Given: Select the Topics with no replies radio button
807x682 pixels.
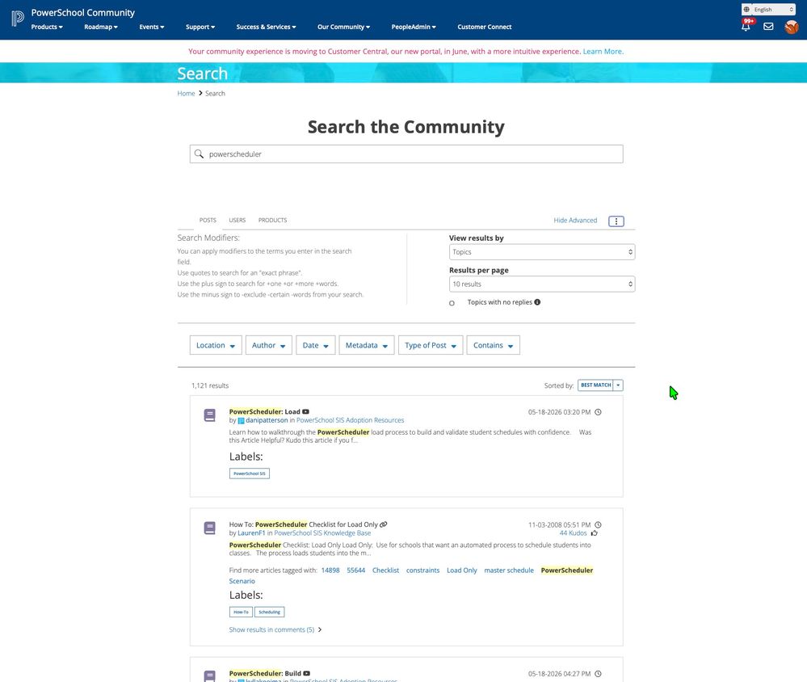Looking at the screenshot, I should coord(452,303).
